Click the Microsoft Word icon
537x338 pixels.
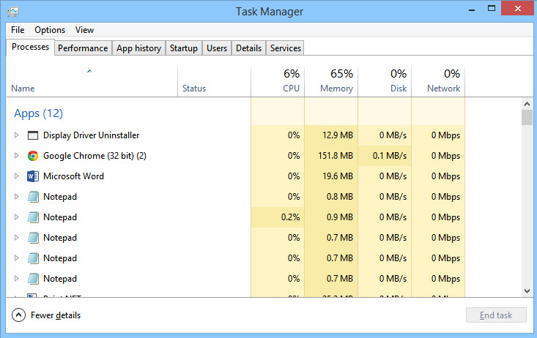coord(33,176)
